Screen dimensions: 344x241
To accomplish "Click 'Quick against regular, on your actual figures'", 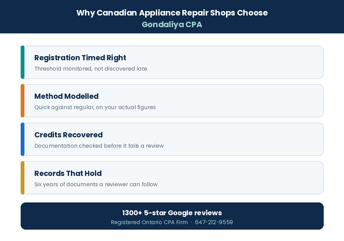I will point(95,107).
